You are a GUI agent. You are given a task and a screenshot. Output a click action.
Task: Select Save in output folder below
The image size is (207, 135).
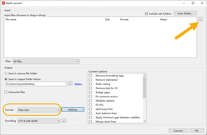6,79
